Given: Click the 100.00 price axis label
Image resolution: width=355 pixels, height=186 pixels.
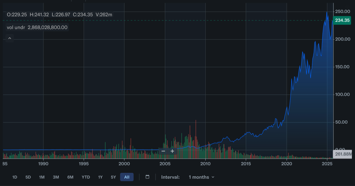Looking at the screenshot, I should click(x=342, y=94).
